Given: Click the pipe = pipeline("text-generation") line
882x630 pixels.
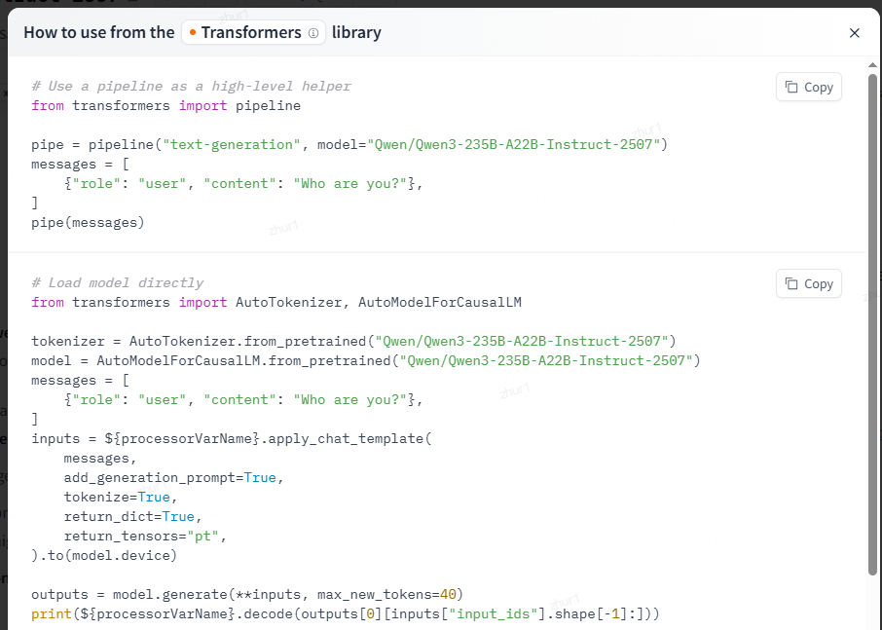Looking at the screenshot, I should click(x=349, y=144).
